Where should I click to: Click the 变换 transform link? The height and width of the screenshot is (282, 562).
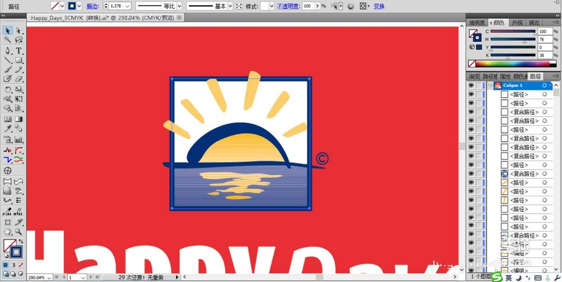[379, 6]
